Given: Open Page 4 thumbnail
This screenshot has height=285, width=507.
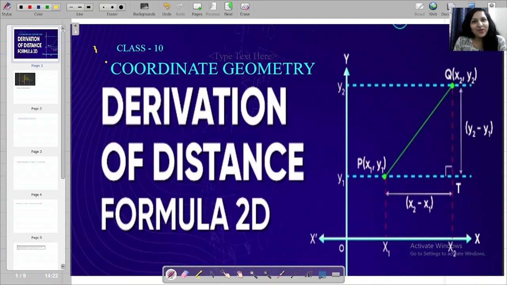Looking at the screenshot, I should pyautogui.click(x=36, y=173).
